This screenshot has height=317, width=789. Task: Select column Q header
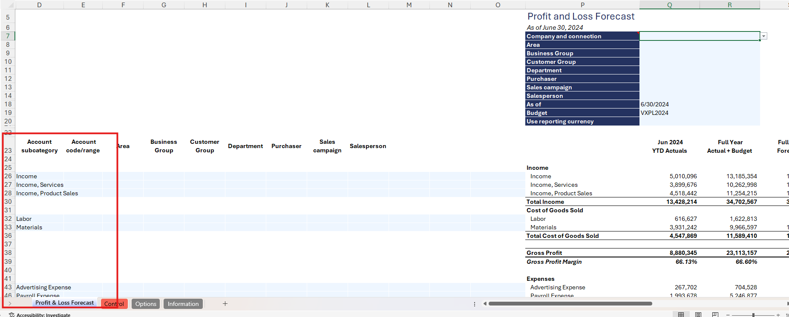669,5
